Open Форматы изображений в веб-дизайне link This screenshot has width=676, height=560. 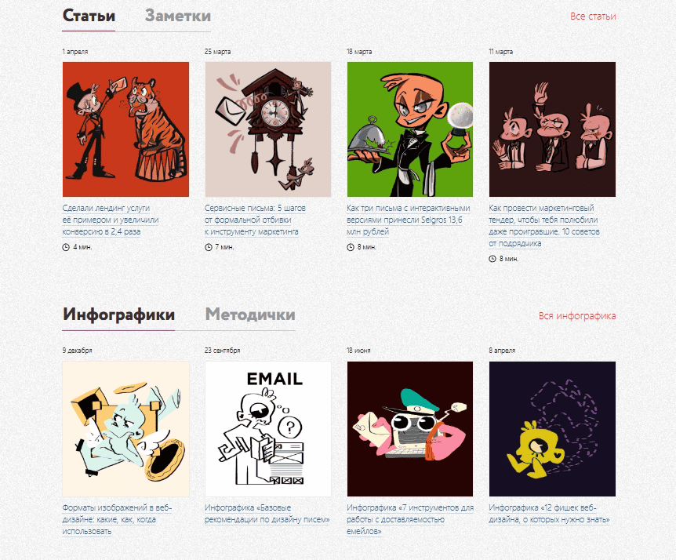117,519
